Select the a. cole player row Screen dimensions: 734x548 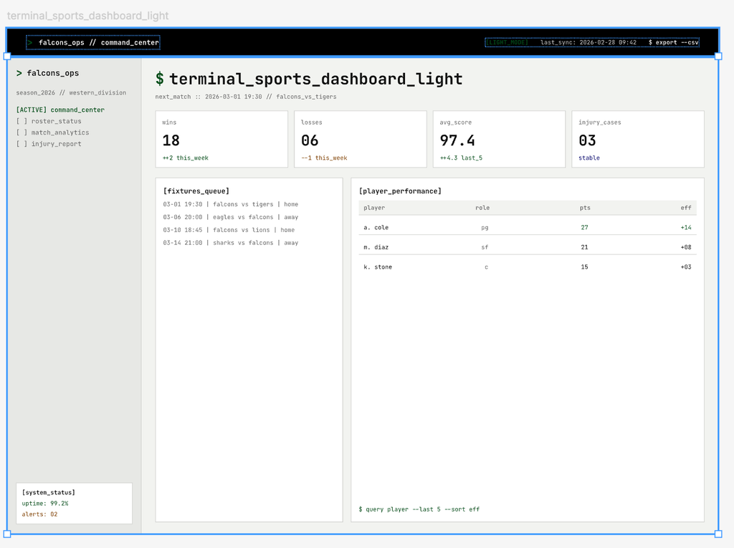pos(527,228)
